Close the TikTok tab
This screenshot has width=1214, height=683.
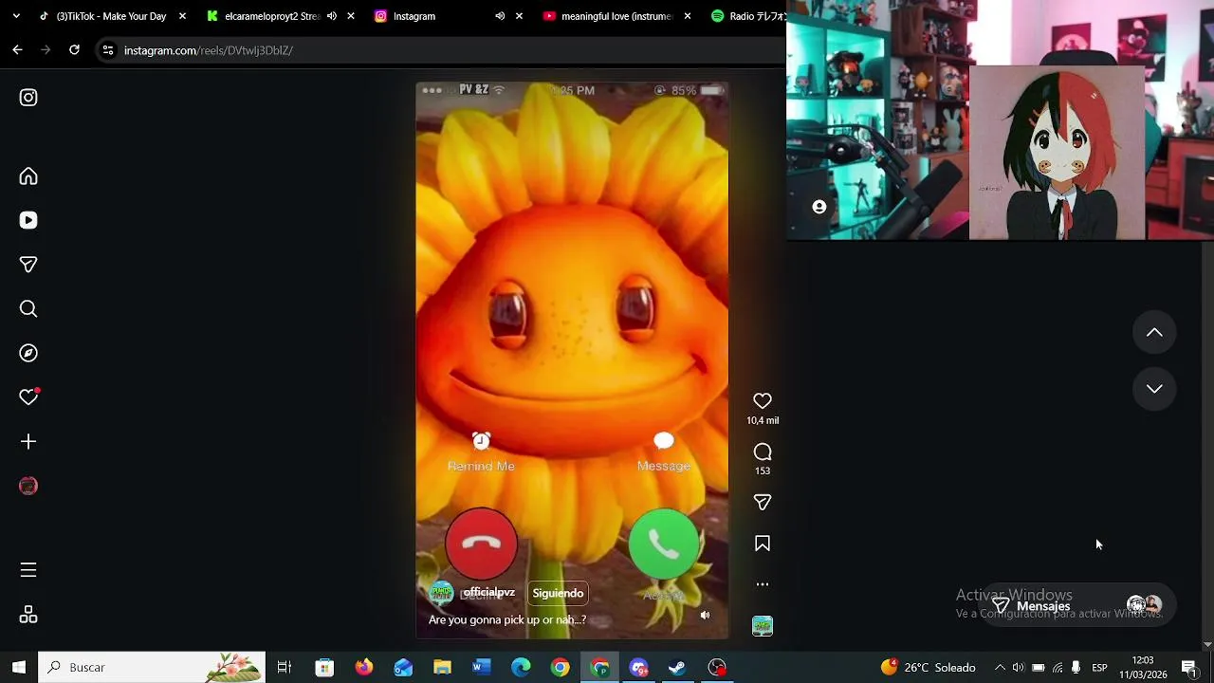point(182,16)
